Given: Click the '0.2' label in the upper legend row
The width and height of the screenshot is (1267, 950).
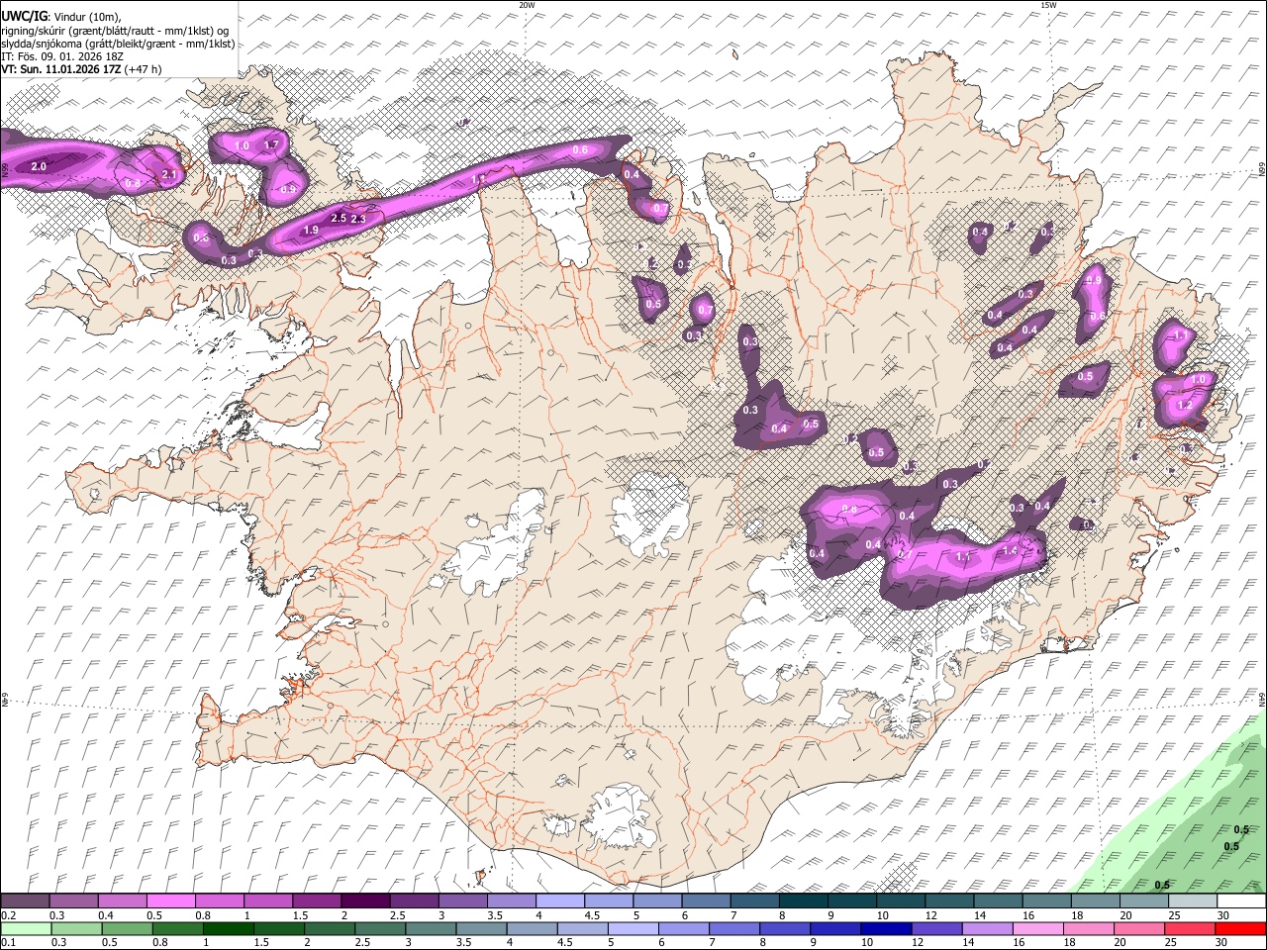Looking at the screenshot, I should (8, 915).
